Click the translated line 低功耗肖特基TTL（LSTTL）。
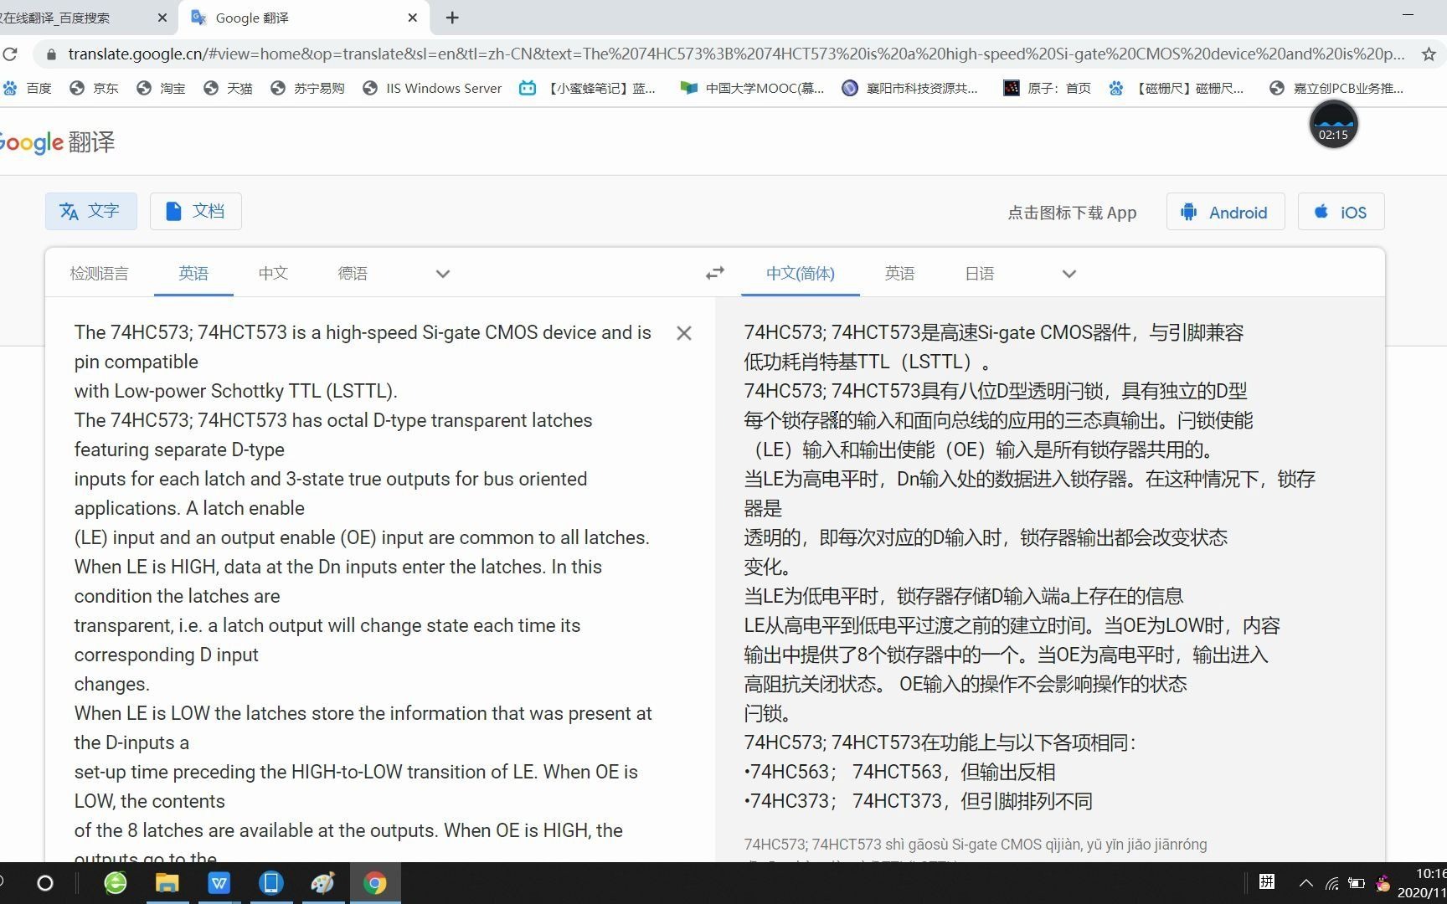This screenshot has height=904, width=1447. 868,362
